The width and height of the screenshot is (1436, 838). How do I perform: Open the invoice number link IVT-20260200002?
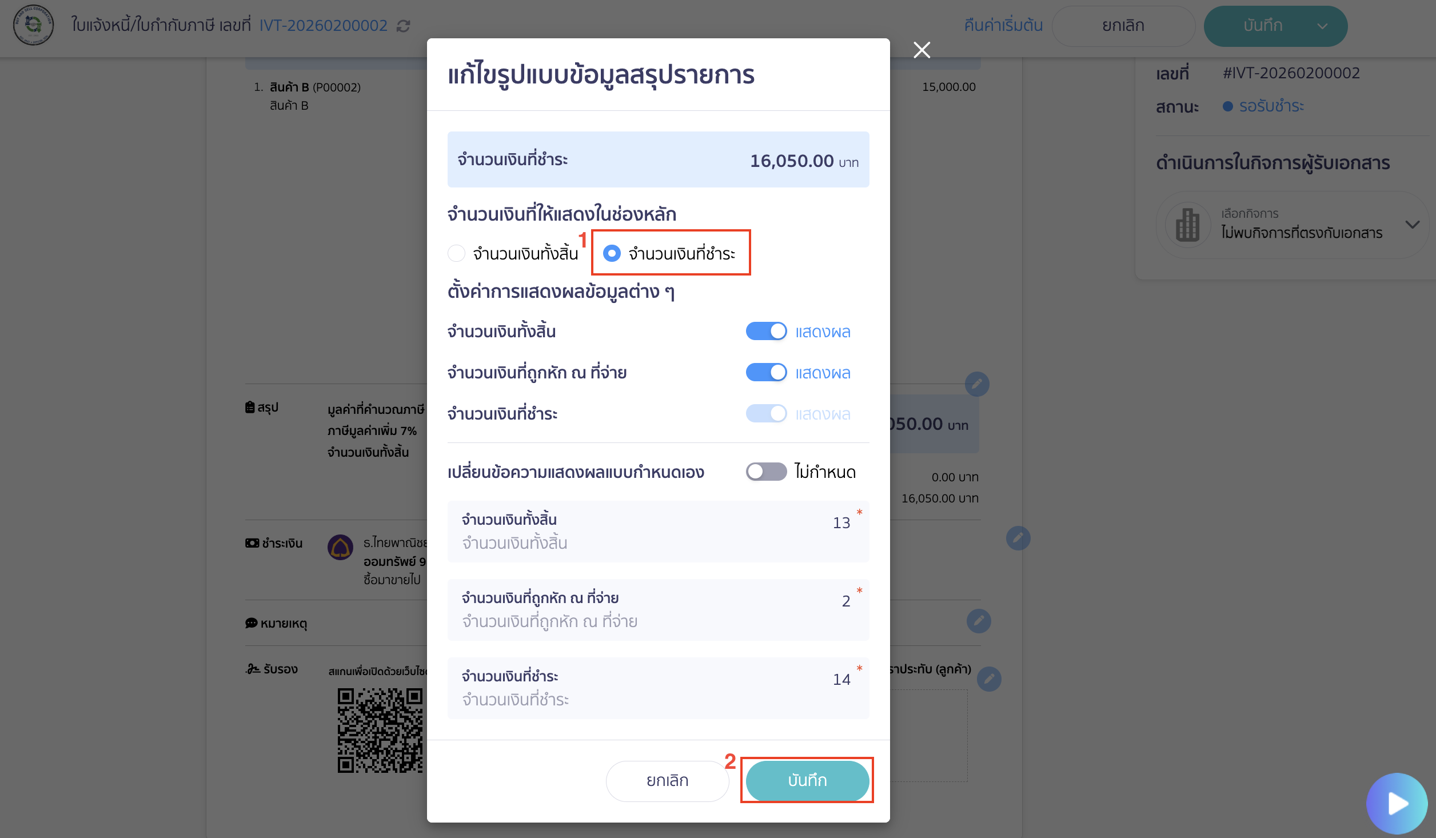click(324, 26)
